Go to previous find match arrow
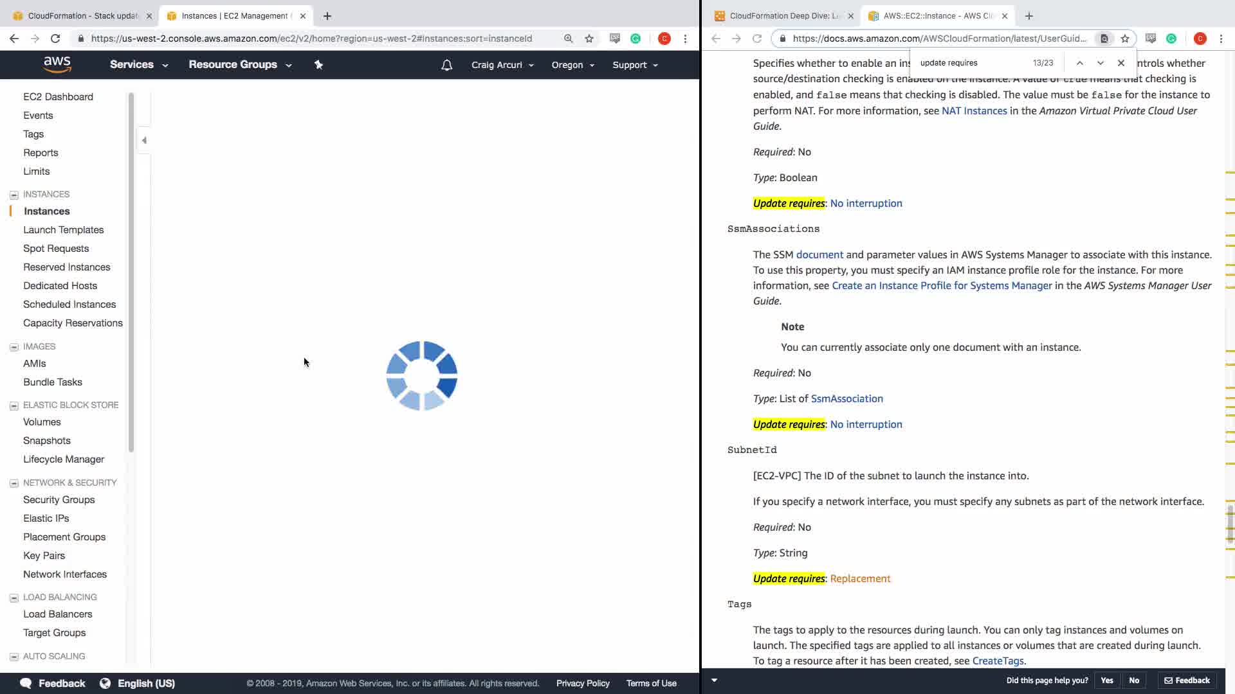Viewport: 1235px width, 694px height. (1080, 63)
